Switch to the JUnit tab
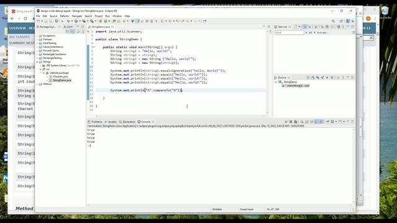This screenshot has height=223, width=397. [x=68, y=27]
